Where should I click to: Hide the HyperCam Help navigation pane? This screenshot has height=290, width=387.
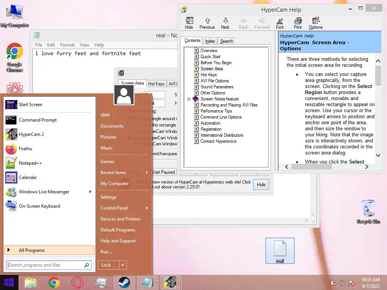pyautogui.click(x=189, y=23)
